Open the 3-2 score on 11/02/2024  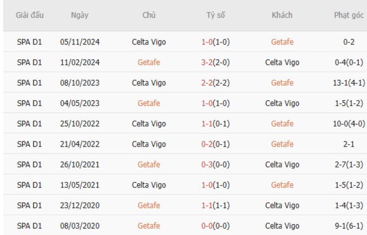(208, 63)
